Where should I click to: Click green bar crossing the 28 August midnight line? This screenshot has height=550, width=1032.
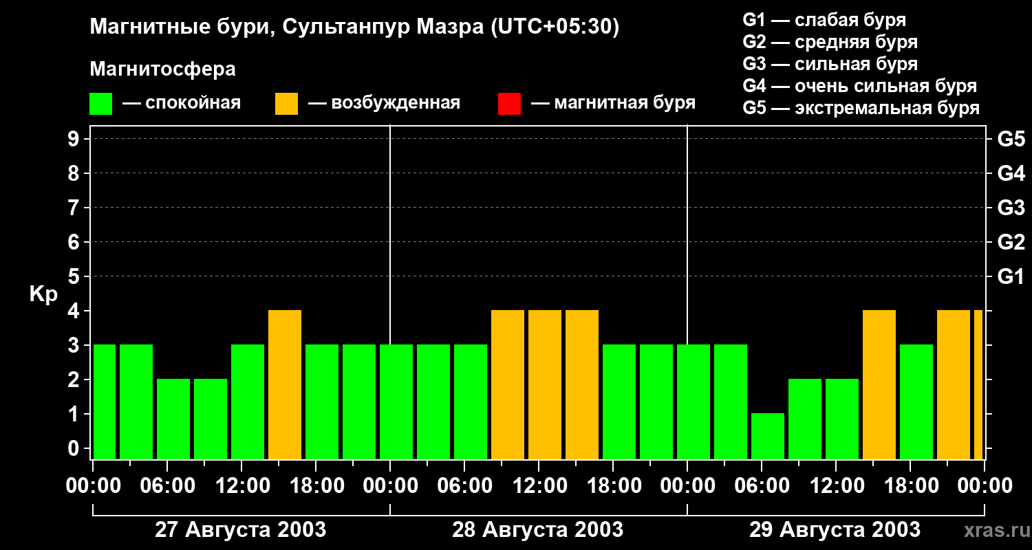pyautogui.click(x=396, y=401)
